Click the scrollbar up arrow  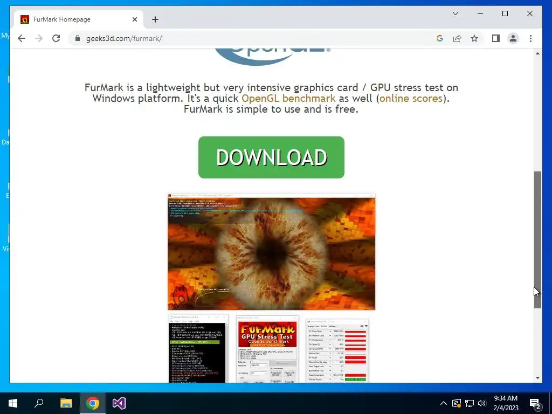tap(537, 53)
